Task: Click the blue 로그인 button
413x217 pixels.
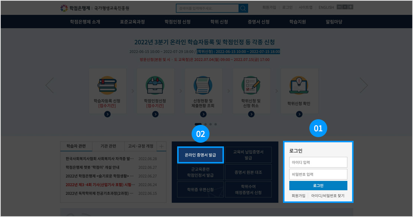Action: pyautogui.click(x=318, y=185)
